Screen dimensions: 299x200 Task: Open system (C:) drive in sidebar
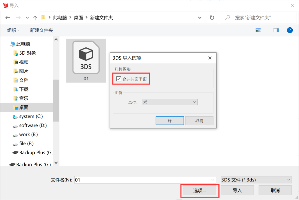click(27, 116)
